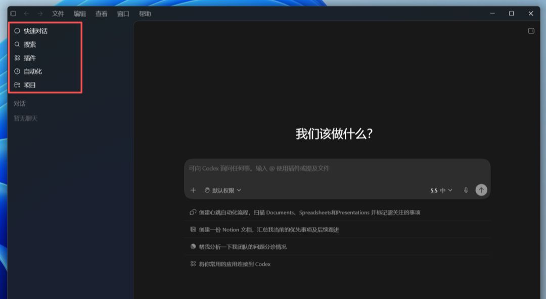546x299 pixels.
Task: Click the 我们该做什么？ heading
Action: tap(334, 134)
